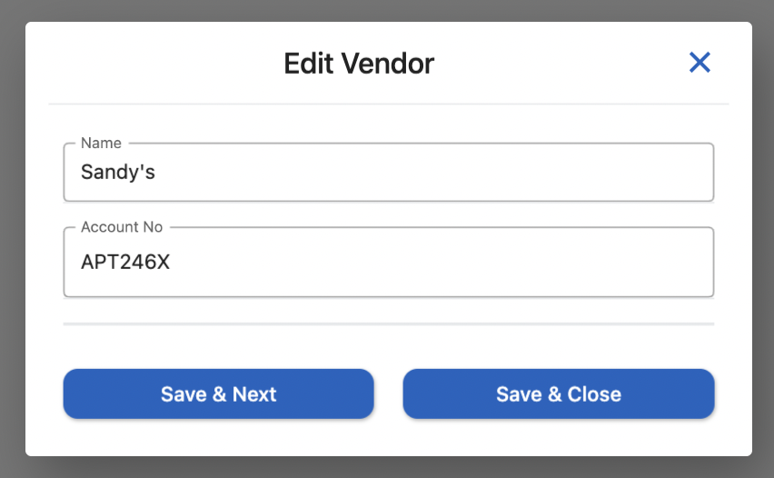The width and height of the screenshot is (774, 478).
Task: Dismiss the dialog with the X
Action: click(699, 62)
